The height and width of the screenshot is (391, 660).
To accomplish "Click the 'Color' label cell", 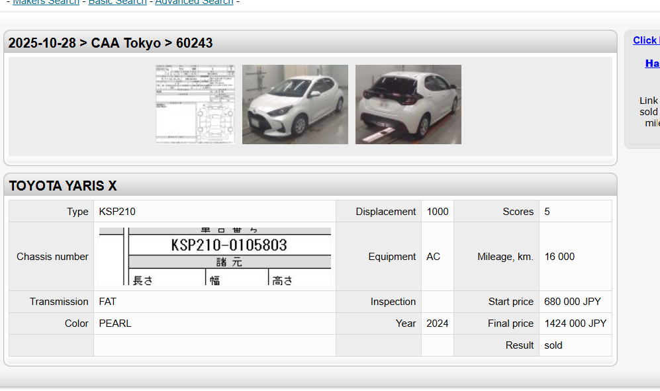I will (x=52, y=324).
